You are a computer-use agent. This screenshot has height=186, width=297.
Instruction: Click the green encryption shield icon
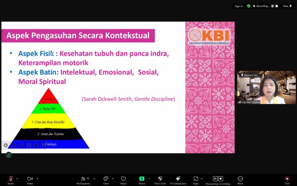[249, 6]
